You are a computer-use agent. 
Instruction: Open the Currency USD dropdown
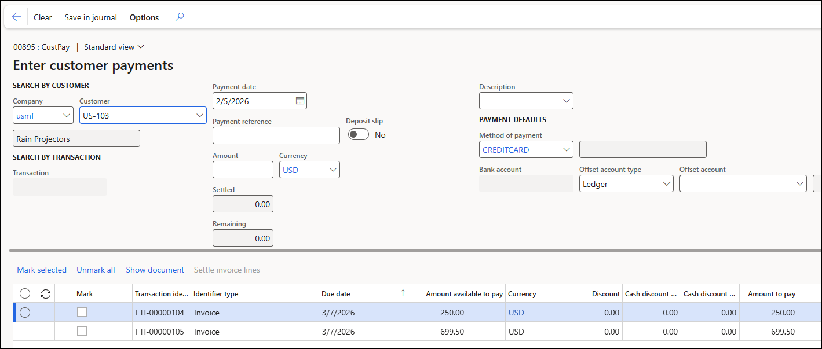(x=333, y=170)
